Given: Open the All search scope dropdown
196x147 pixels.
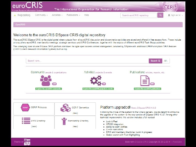Looking at the screenshot, I should [166, 61].
